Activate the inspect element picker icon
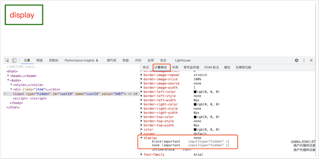 7,60
